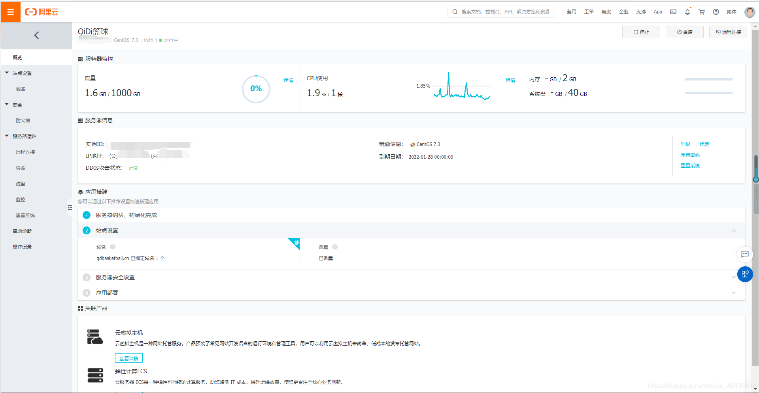Click 查看详情 for 云虚拟主机
The height and width of the screenshot is (393, 759).
[x=129, y=358]
